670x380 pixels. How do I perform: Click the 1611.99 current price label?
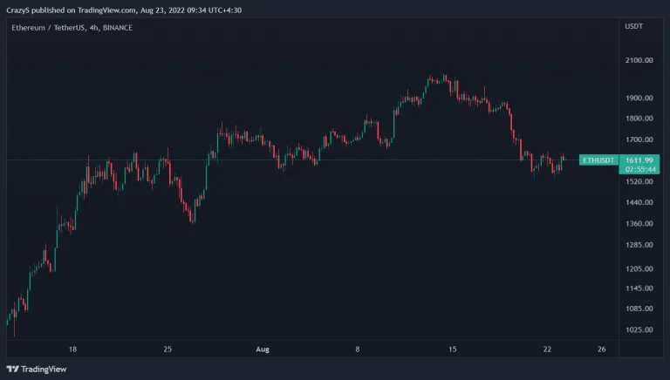[639, 161]
